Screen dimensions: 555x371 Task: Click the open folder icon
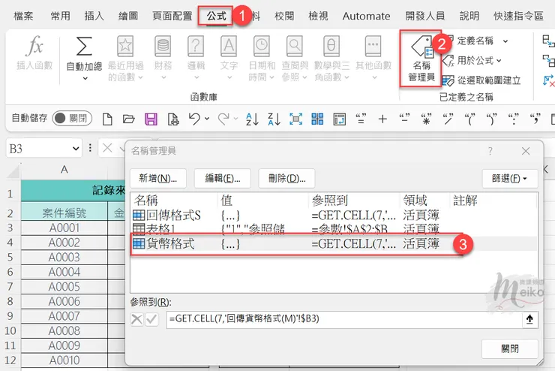(x=129, y=119)
